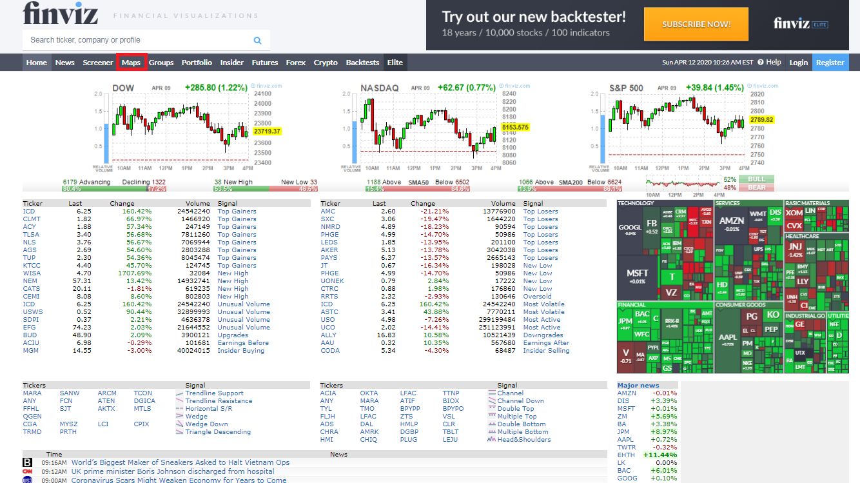Click the Subscribe Now button
Screen dimensions: 860x483
pos(696,25)
